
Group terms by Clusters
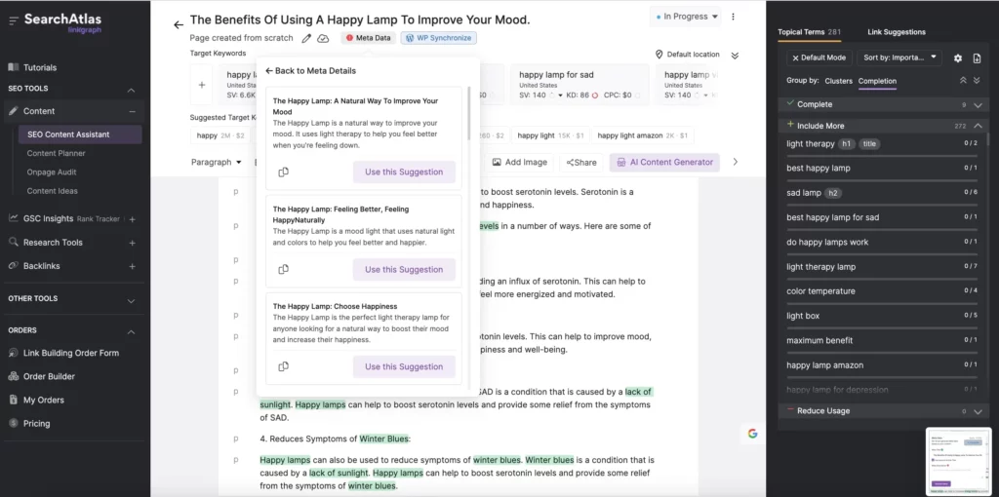838,81
